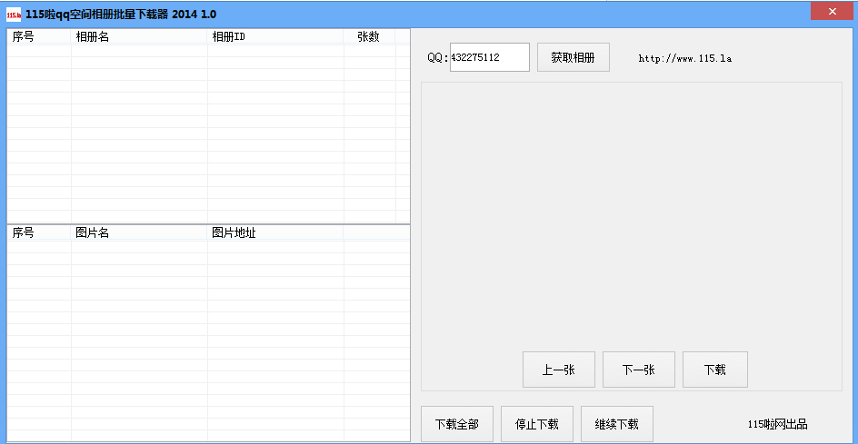Click the 图片名 column header
This screenshot has height=444, width=858.
tap(139, 233)
